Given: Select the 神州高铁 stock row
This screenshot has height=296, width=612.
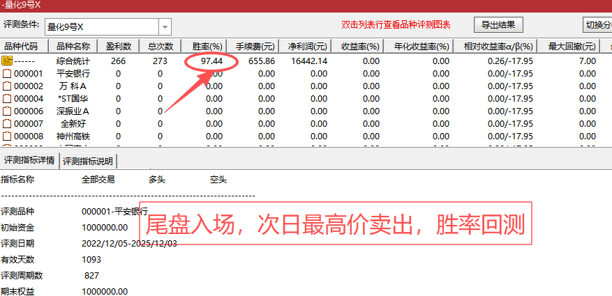Looking at the screenshot, I should [x=73, y=136].
